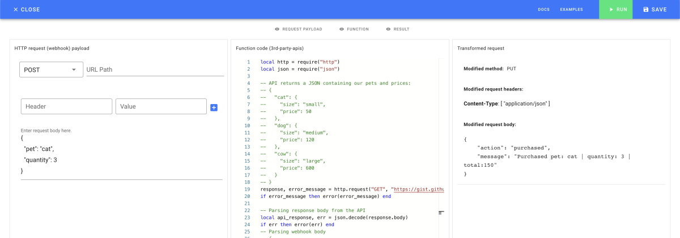Click line 1 of the function code
Image resolution: width=680 pixels, height=238 pixels.
[x=300, y=62]
